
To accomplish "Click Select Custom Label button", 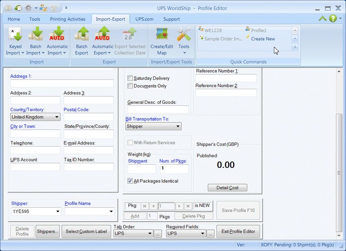I will [86, 231].
